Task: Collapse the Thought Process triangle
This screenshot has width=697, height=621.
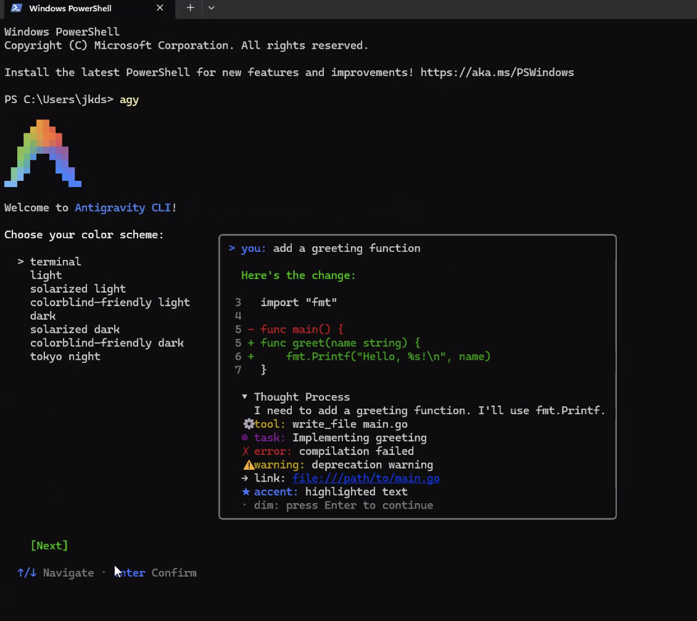Action: point(244,396)
